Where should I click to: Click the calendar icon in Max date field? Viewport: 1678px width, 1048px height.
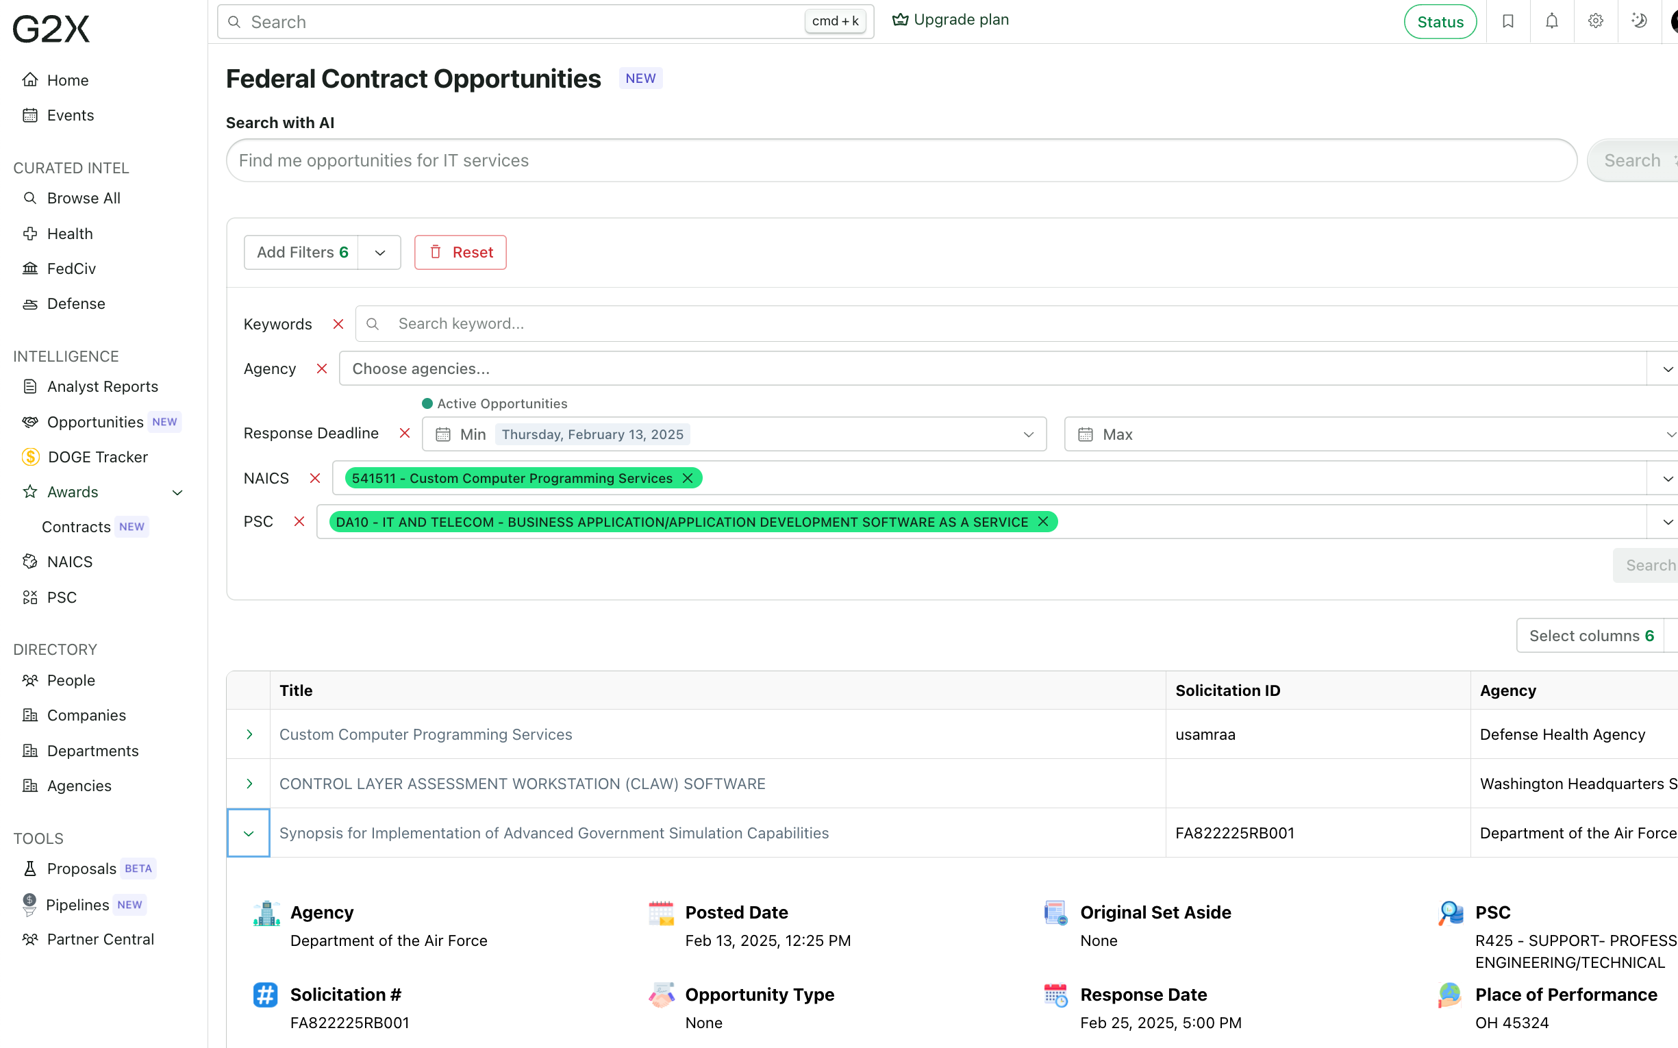coord(1086,434)
